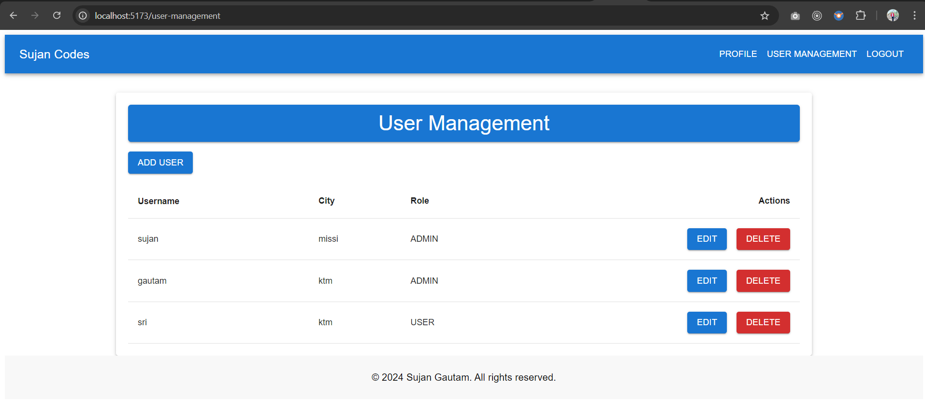Delete the user sri

pyautogui.click(x=763, y=322)
